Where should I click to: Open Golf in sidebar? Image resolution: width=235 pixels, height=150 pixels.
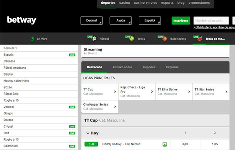click(x=39, y=133)
